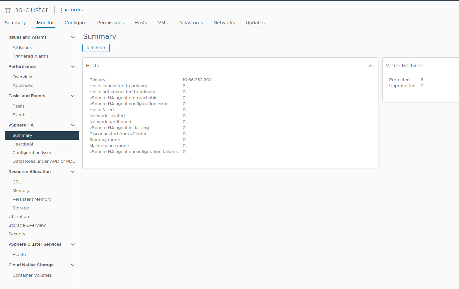Switch to the Configure tab
This screenshot has width=459, height=289.
(75, 23)
